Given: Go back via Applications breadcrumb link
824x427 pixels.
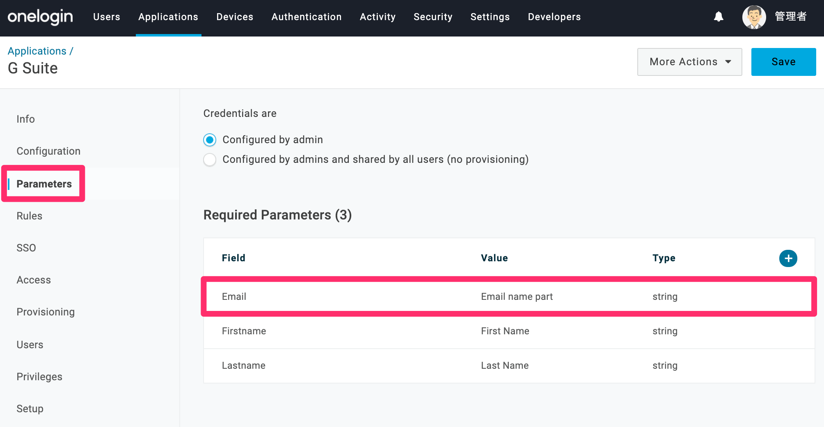Looking at the screenshot, I should click(x=37, y=51).
